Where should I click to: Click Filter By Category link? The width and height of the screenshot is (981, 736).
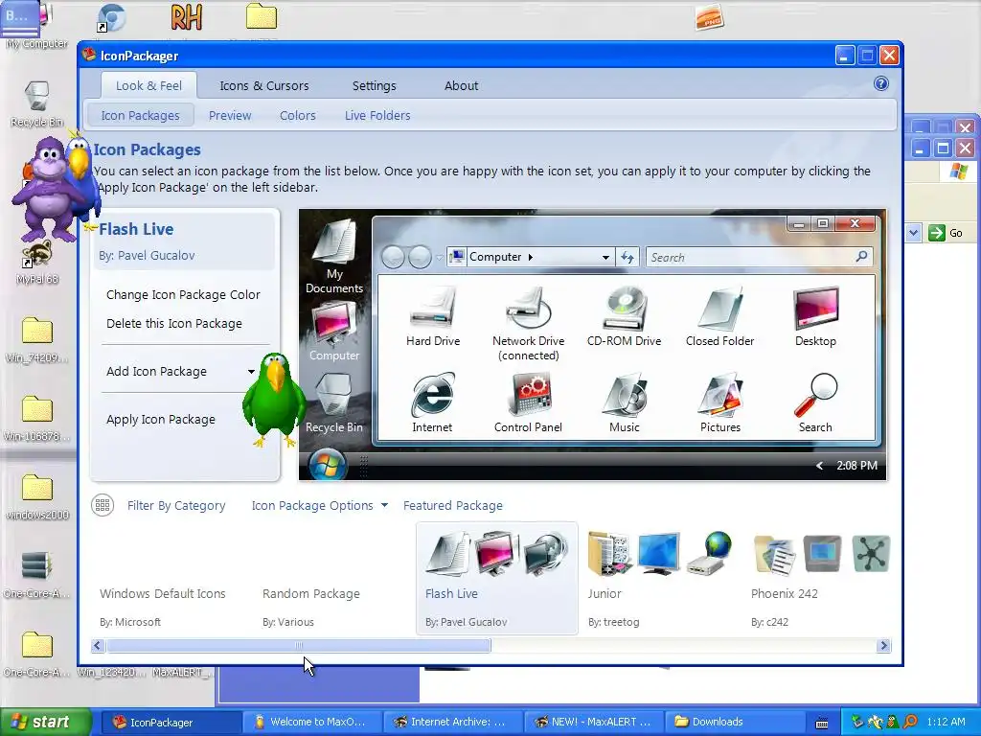(176, 506)
